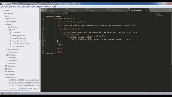Screen dimensions: 172x97
Task: Click the EventController.php file icon in sidebar
Action: coord(10,35)
